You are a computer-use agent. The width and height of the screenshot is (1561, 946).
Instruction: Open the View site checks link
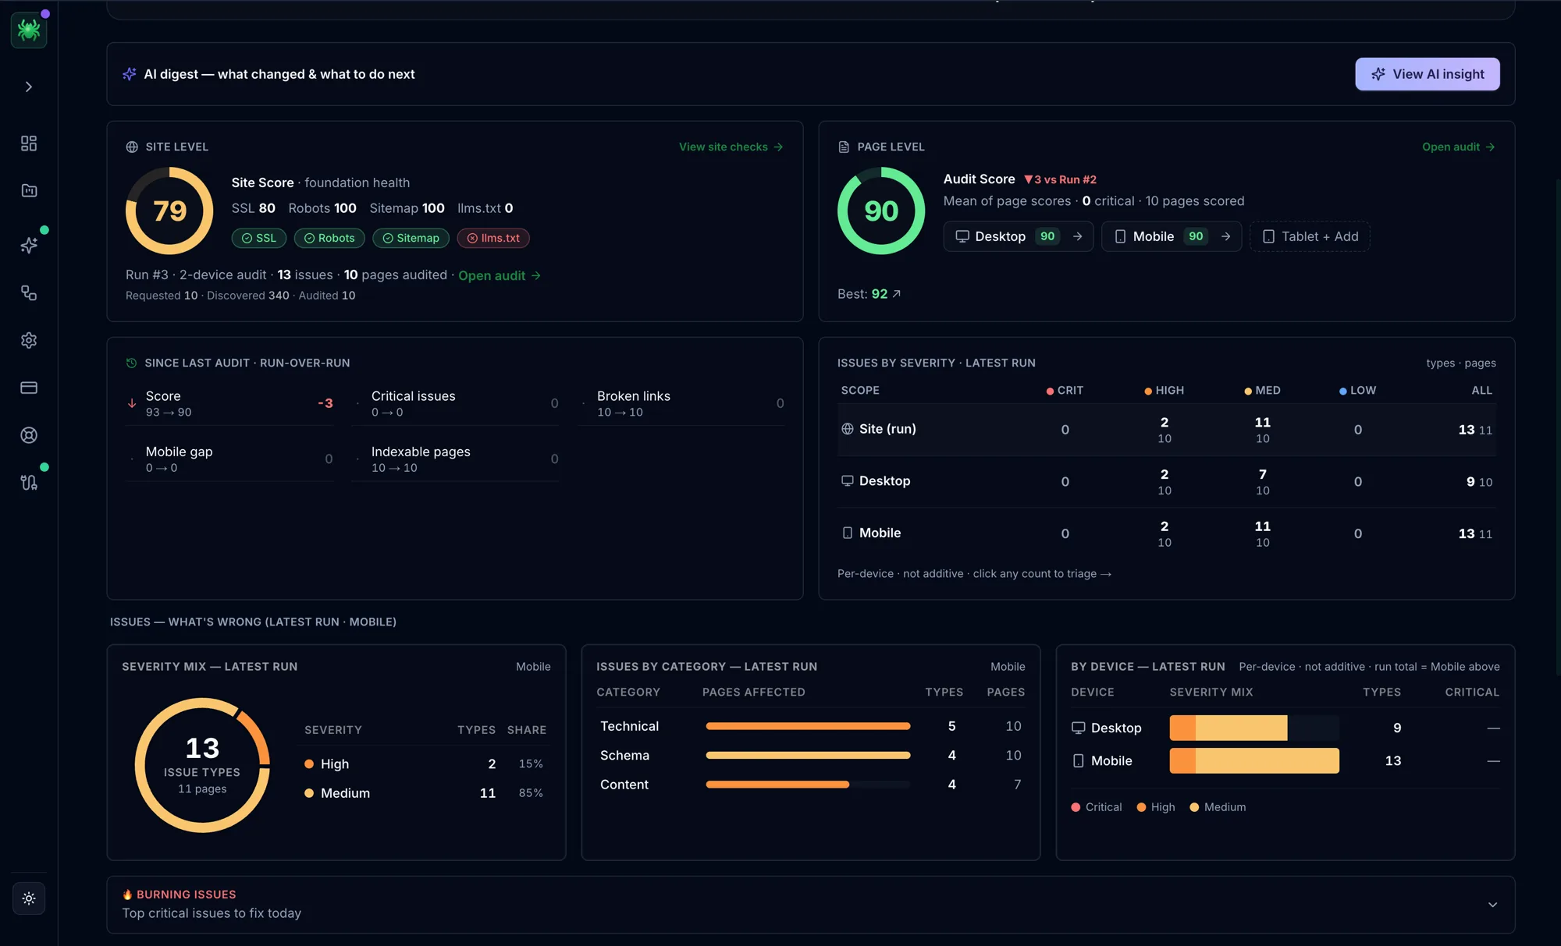click(x=731, y=147)
